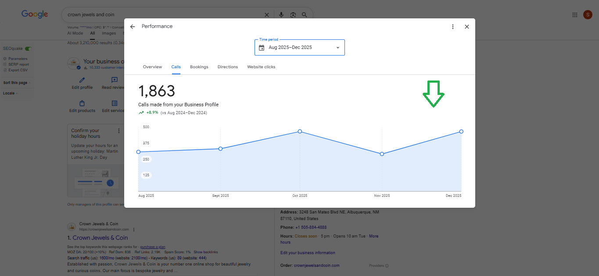The width and height of the screenshot is (599, 276).
Task: Click the Providers info icon
Action: click(x=387, y=266)
